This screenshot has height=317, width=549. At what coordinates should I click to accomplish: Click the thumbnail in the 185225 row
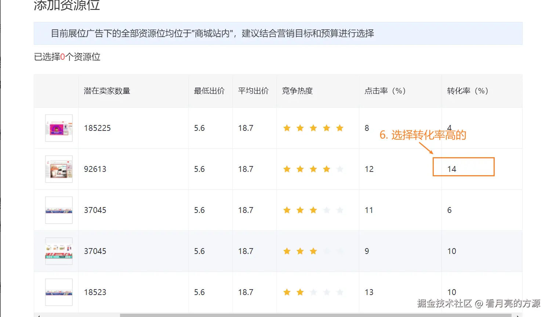pyautogui.click(x=59, y=128)
